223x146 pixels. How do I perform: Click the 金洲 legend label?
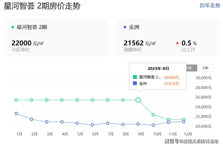tap(134, 27)
